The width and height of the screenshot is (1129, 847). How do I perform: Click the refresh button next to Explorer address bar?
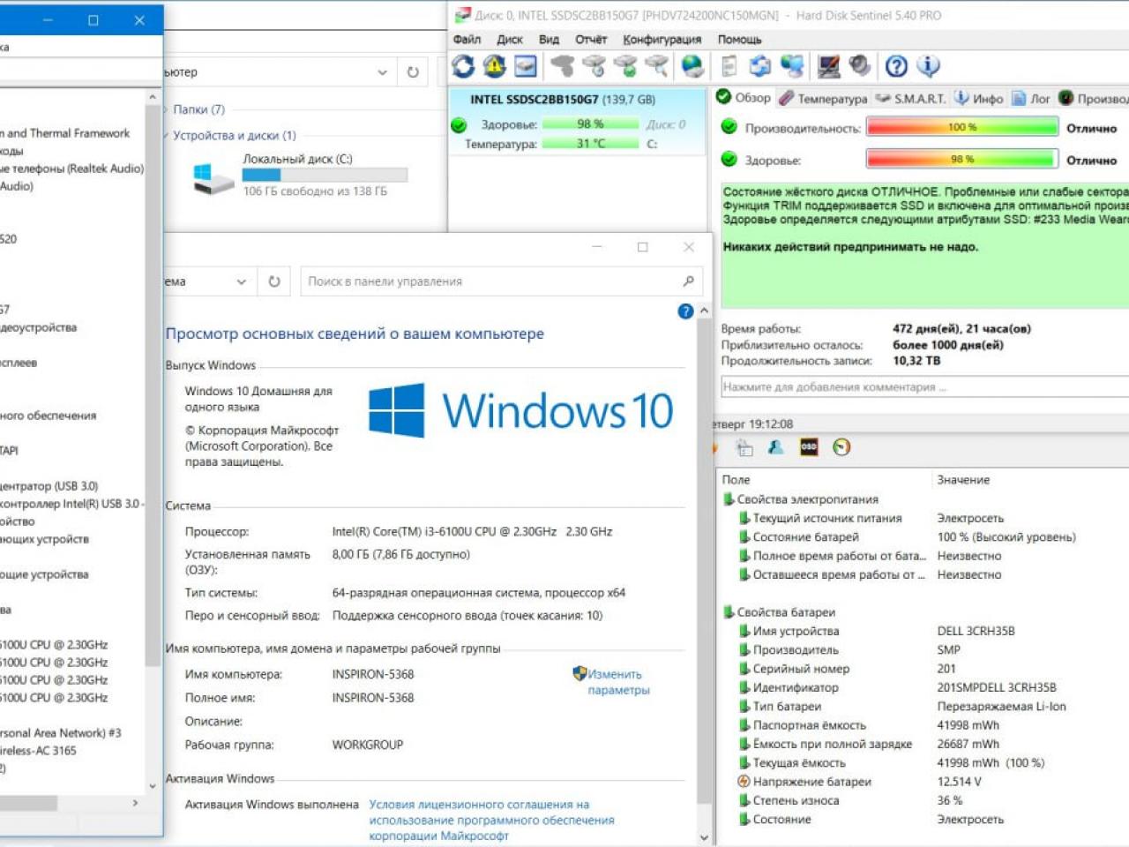413,72
